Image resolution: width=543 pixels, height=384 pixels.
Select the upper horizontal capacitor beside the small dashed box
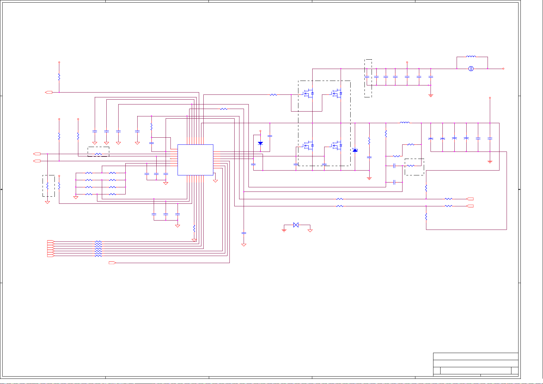click(394, 166)
